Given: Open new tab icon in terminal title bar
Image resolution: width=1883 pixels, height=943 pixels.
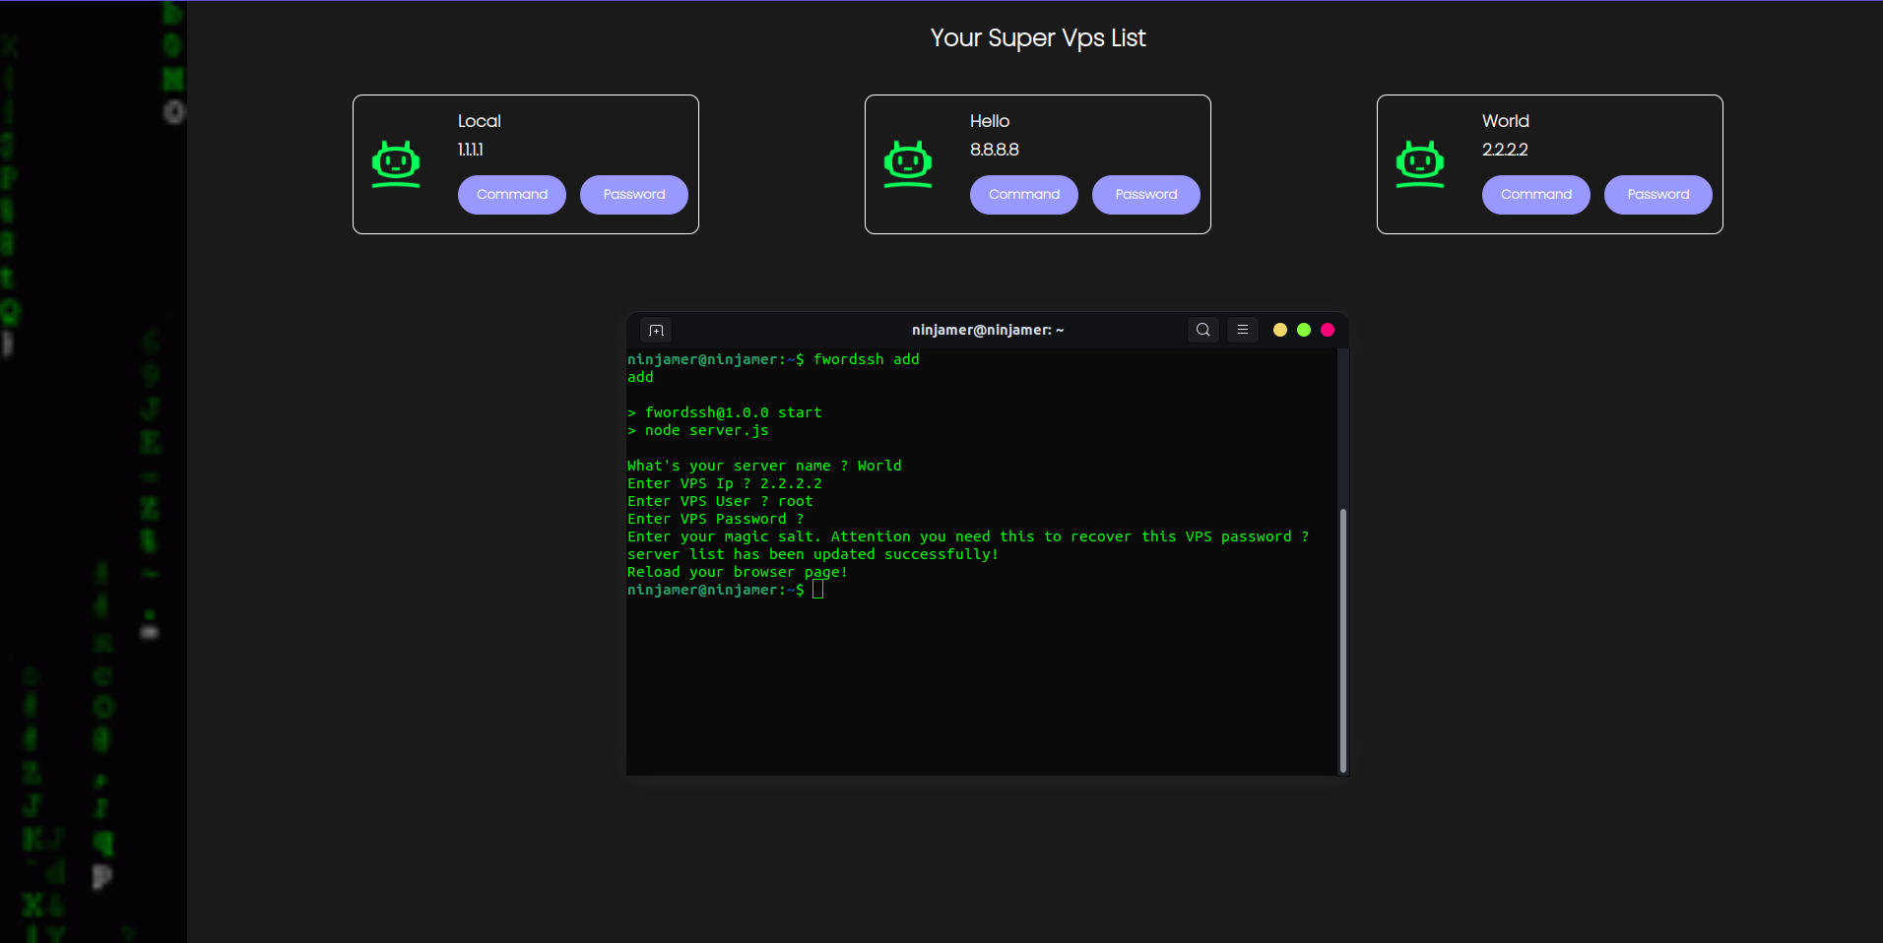Looking at the screenshot, I should coord(656,330).
